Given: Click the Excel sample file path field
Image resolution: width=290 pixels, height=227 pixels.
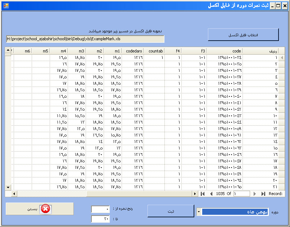Looking at the screenshot, I should coord(85,39).
